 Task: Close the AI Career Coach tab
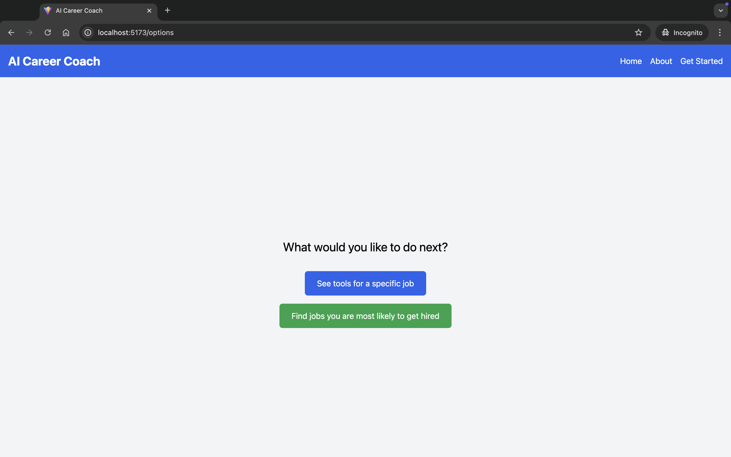click(149, 11)
